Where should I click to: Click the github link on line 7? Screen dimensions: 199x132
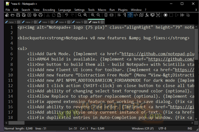tap(171, 59)
